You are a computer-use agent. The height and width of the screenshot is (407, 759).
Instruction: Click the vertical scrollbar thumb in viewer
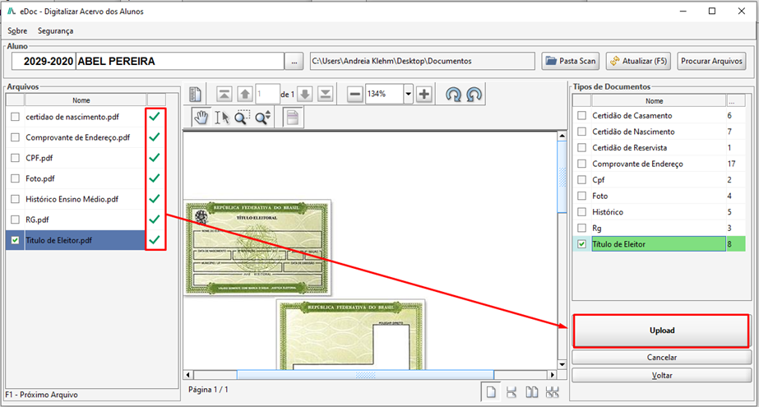click(562, 176)
